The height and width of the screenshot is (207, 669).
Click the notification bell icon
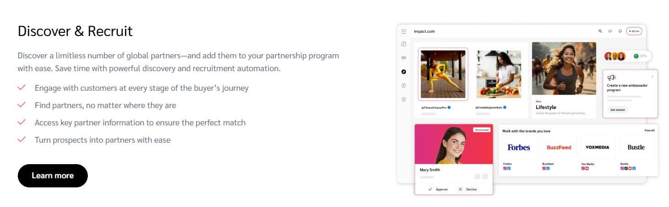[620, 31]
